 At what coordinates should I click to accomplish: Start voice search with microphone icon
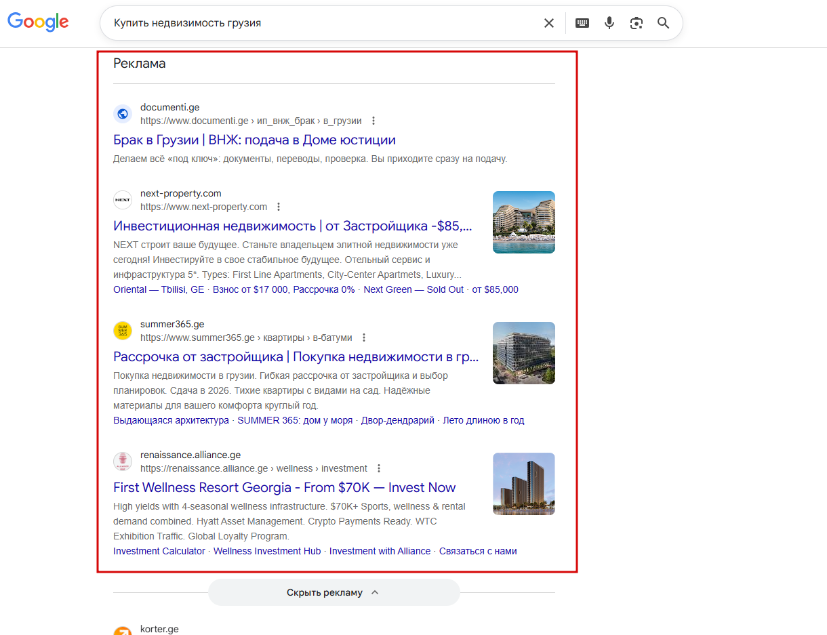point(609,23)
